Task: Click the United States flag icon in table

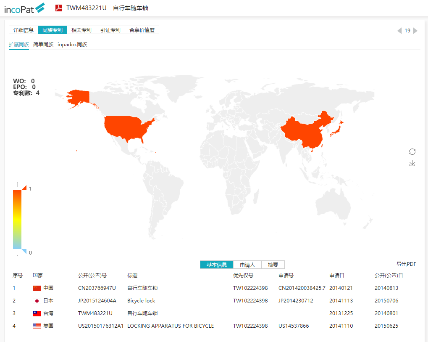Action: [x=37, y=326]
